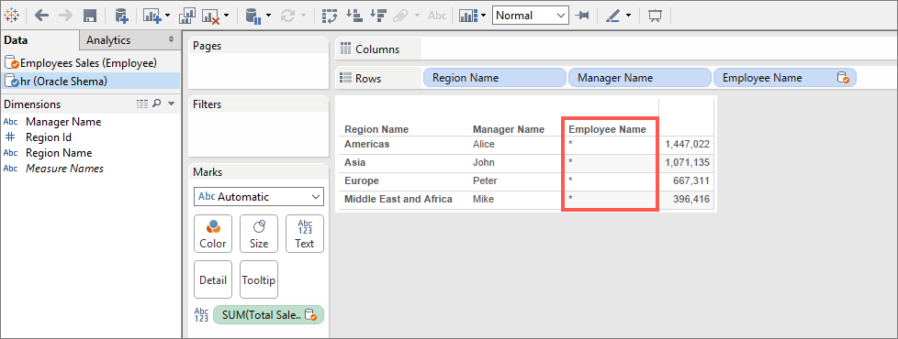The width and height of the screenshot is (898, 339).
Task: Swap rows and columns
Action: tap(330, 16)
